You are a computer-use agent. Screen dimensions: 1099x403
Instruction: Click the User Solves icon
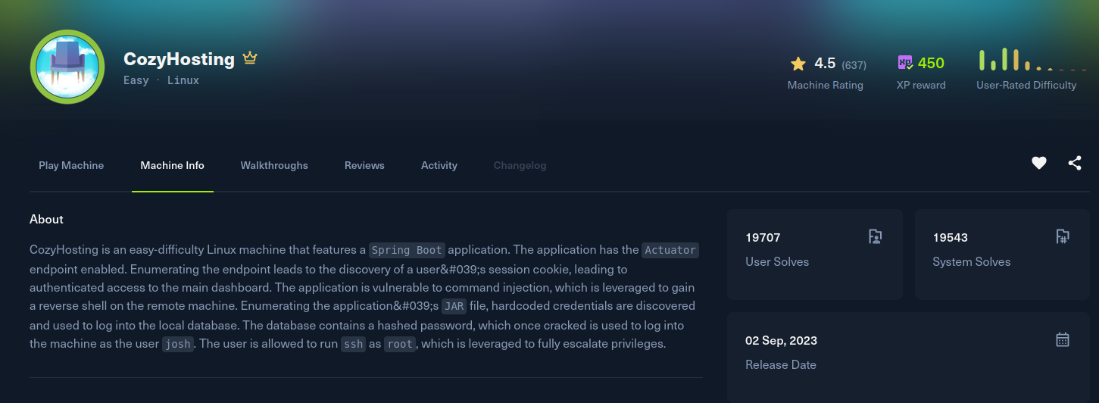click(875, 236)
